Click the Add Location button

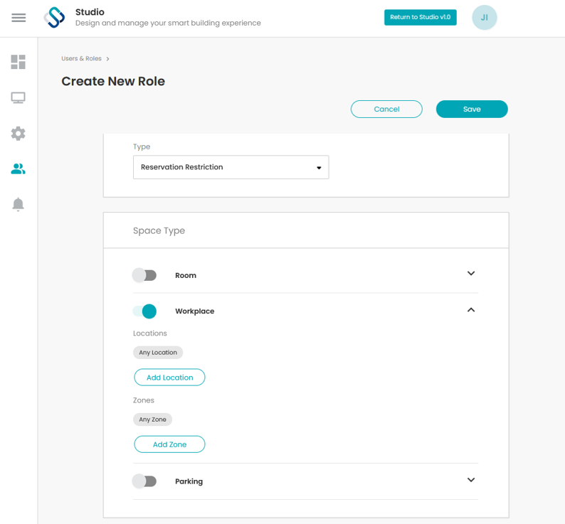[170, 378]
